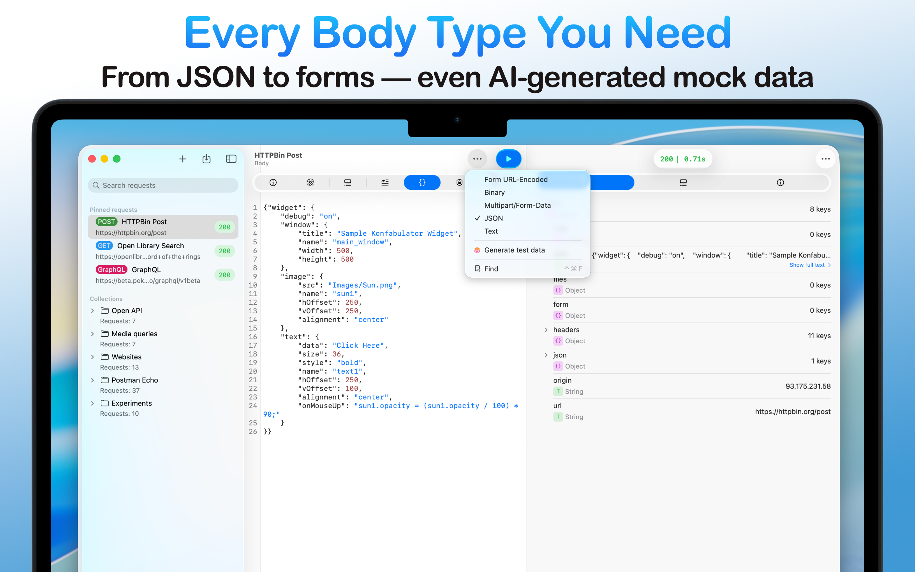Image resolution: width=915 pixels, height=572 pixels.
Task: Select the GraphQL pinned request
Action: coord(163,275)
